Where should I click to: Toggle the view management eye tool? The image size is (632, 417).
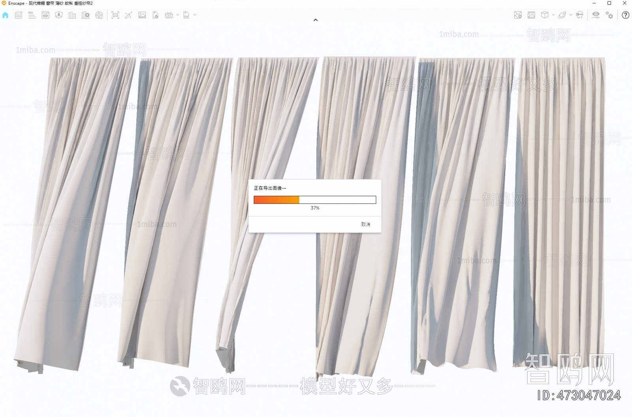46,15
